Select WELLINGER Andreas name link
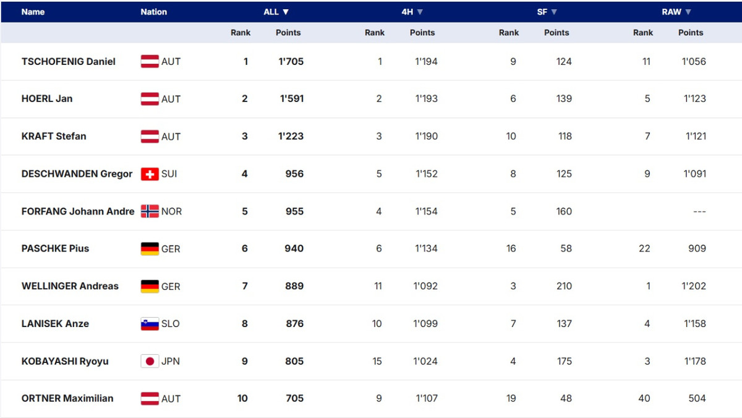Screen dimensions: 742x418 pyautogui.click(x=70, y=286)
